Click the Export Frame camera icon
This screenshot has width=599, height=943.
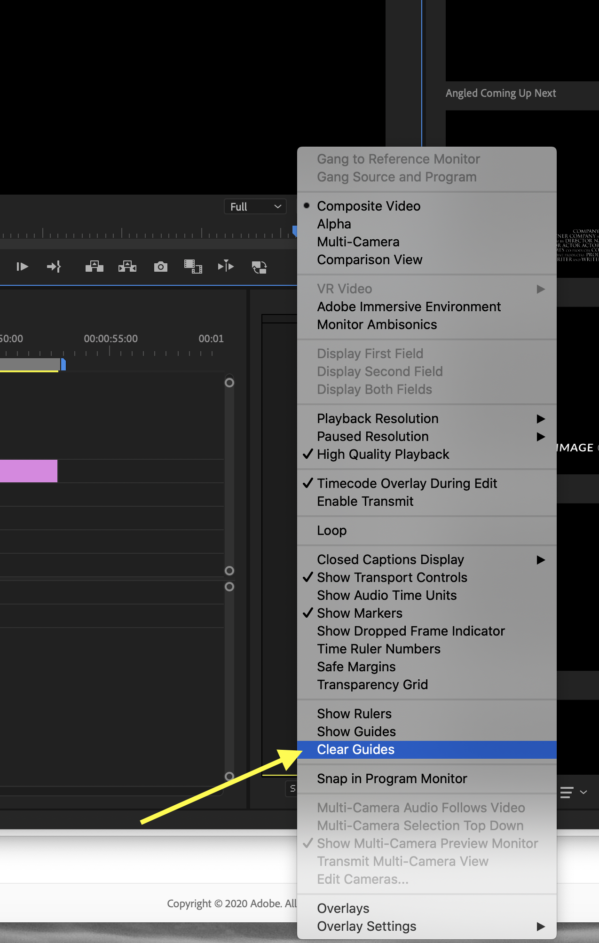click(x=160, y=267)
